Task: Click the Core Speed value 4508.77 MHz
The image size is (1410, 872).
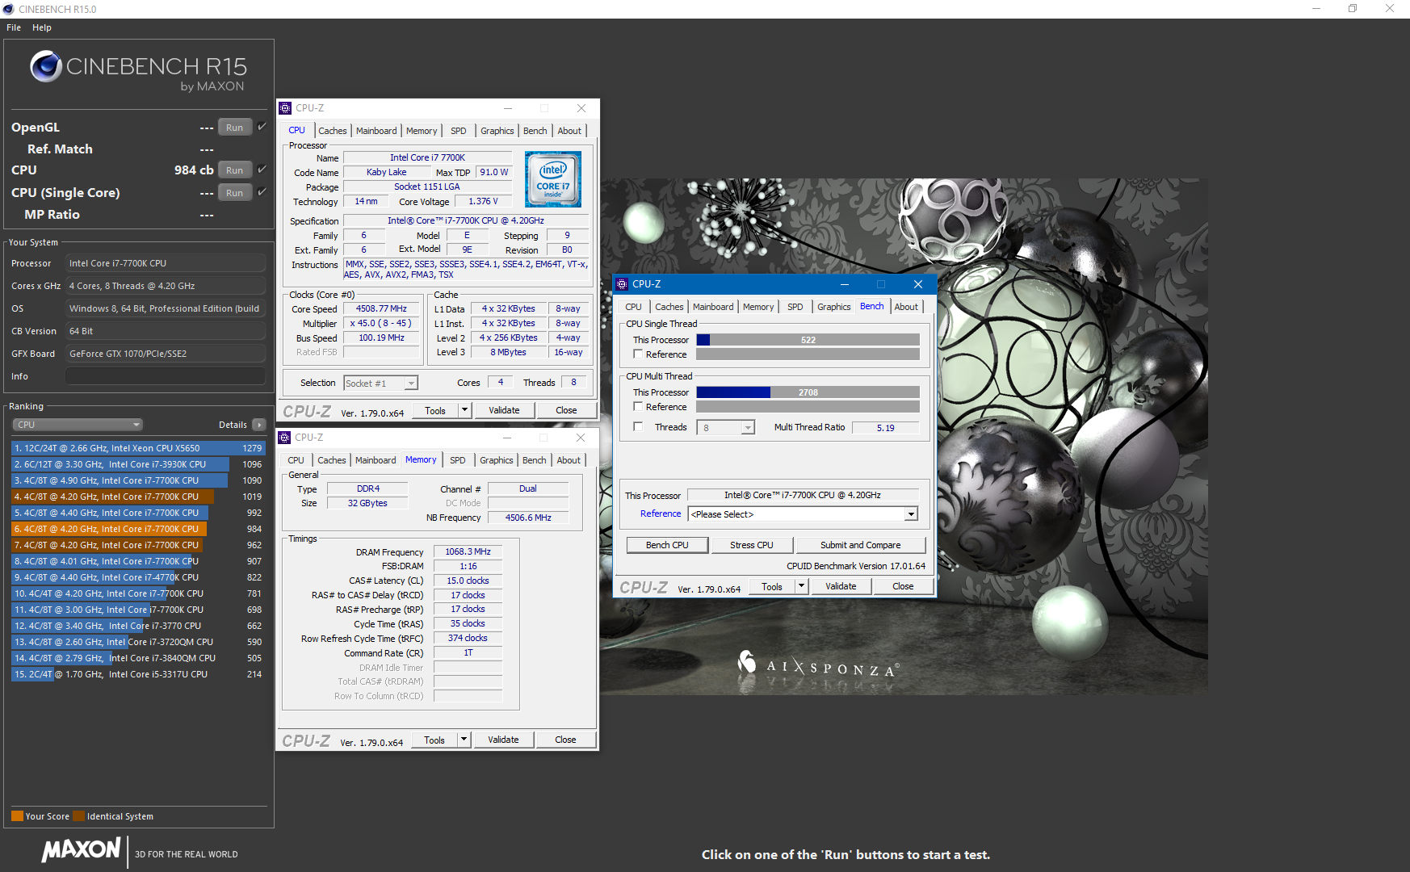Action: click(382, 308)
